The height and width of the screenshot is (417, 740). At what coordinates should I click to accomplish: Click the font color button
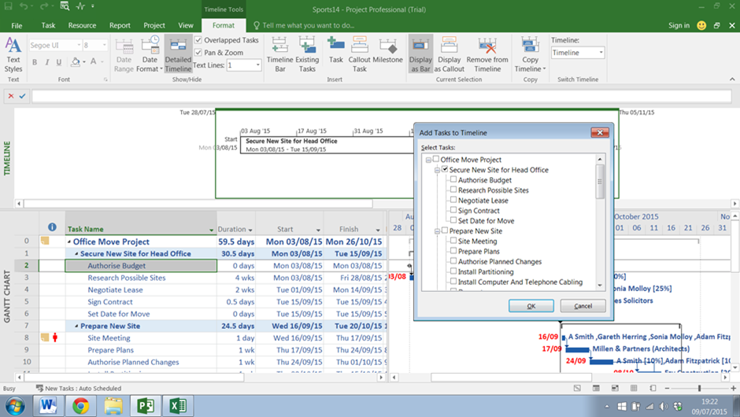point(94,62)
